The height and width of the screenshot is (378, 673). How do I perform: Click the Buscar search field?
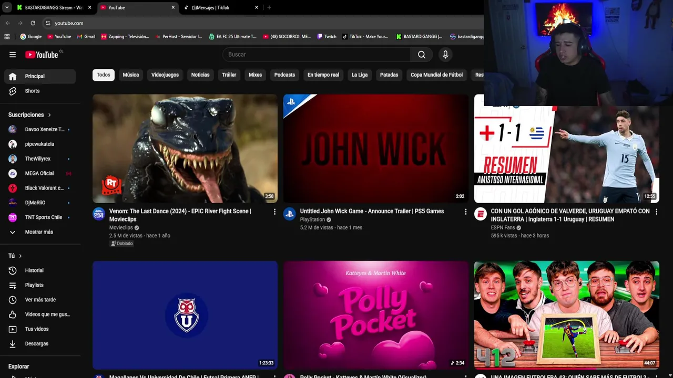[317, 55]
